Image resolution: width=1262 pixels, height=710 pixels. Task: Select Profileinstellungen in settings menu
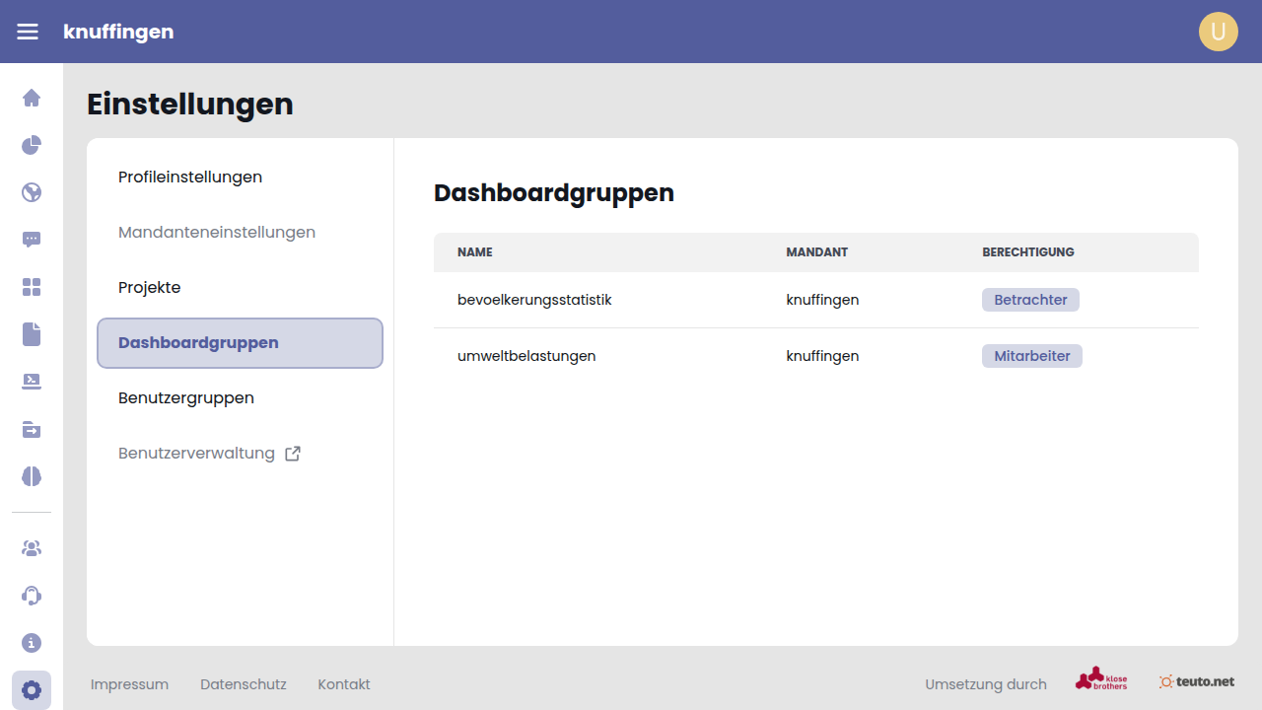coord(190,177)
